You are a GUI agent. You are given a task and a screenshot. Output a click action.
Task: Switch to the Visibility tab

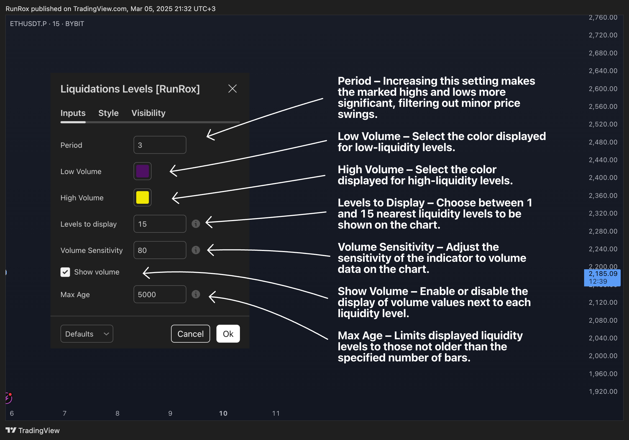coord(148,113)
